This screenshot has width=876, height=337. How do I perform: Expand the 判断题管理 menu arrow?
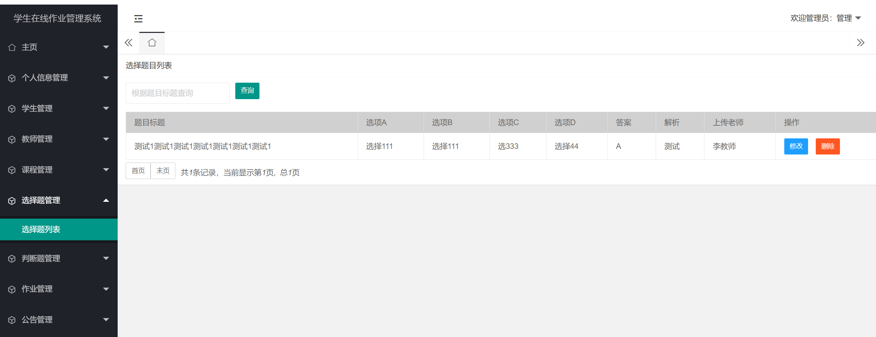(106, 259)
